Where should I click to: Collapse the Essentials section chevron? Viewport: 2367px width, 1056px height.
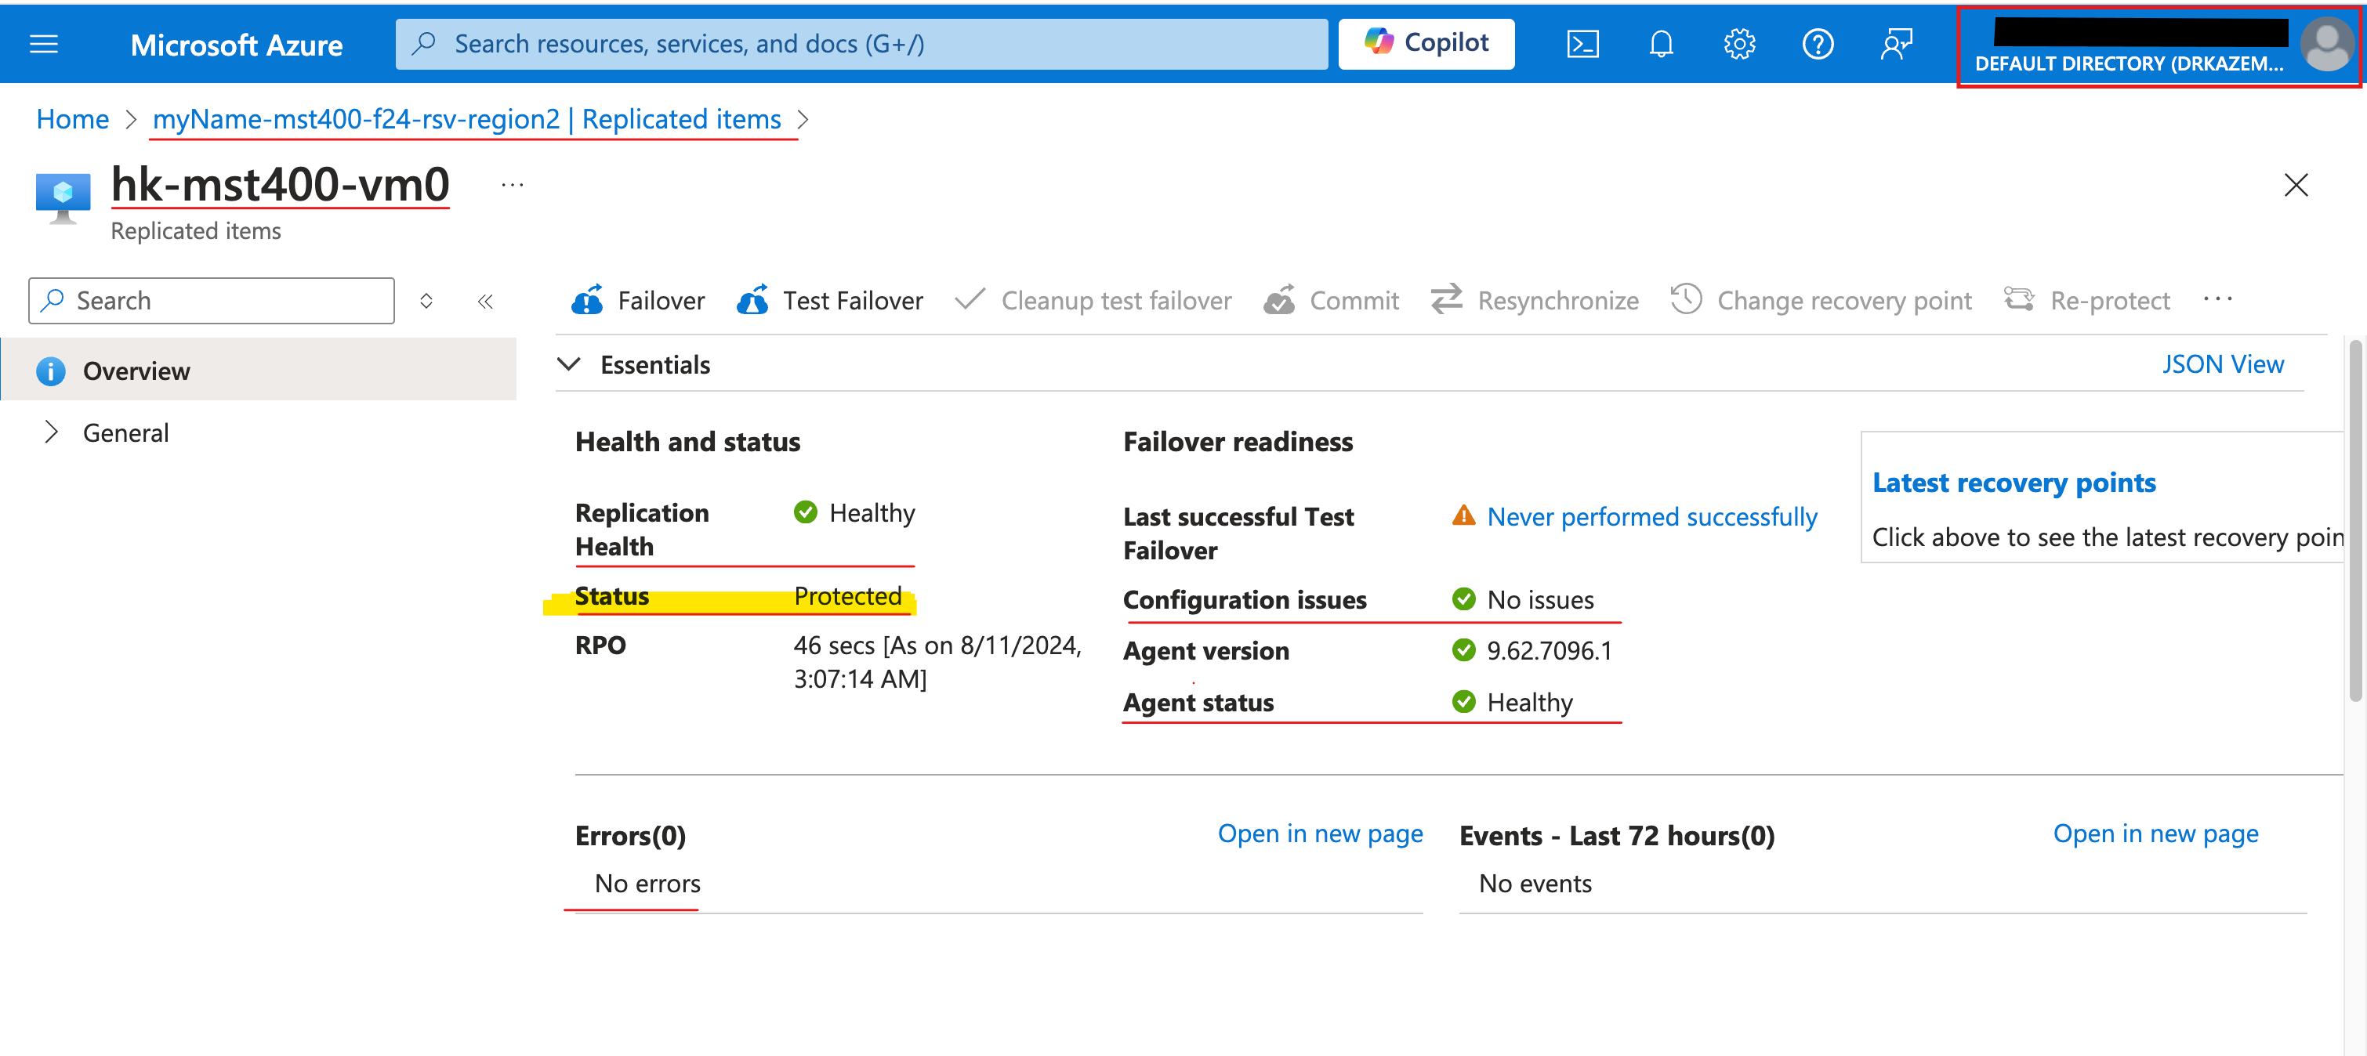click(570, 363)
